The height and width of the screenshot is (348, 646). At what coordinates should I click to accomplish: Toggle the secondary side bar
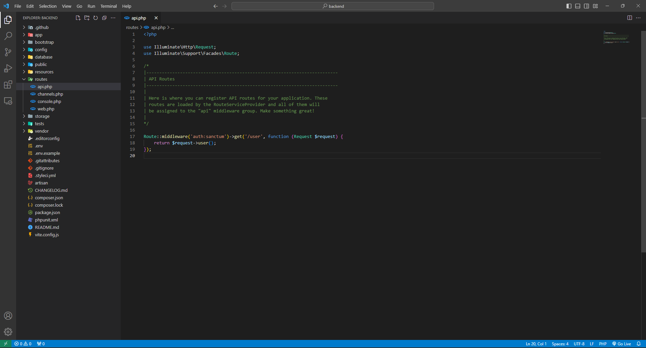point(586,6)
